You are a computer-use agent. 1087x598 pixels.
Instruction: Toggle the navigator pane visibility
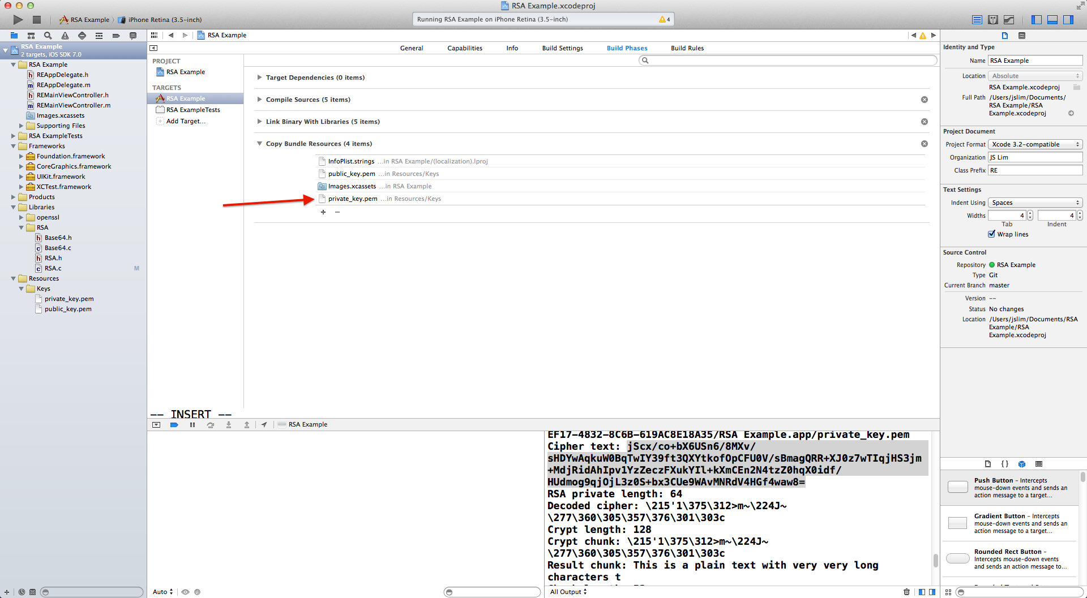tap(1037, 20)
